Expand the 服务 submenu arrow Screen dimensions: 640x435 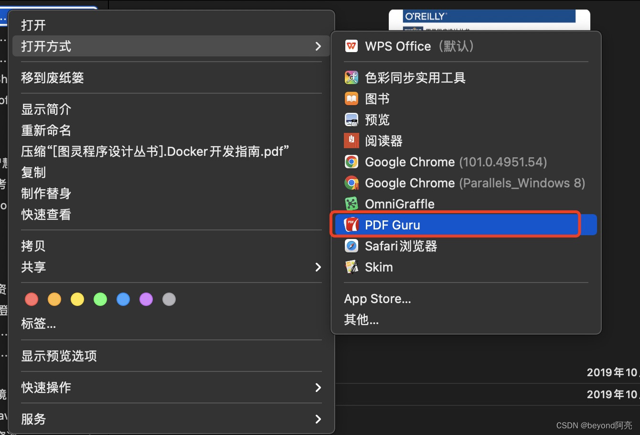pyautogui.click(x=318, y=419)
